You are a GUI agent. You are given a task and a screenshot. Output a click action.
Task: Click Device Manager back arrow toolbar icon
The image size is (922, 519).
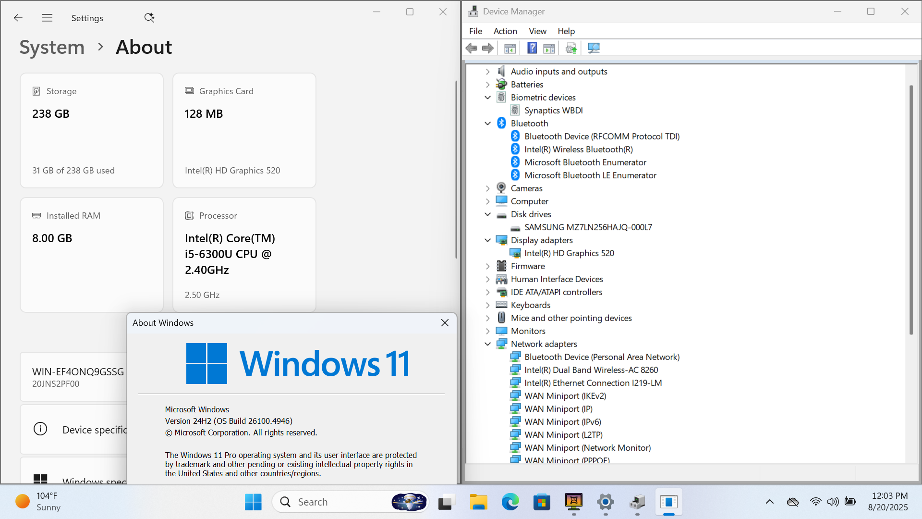472,48
